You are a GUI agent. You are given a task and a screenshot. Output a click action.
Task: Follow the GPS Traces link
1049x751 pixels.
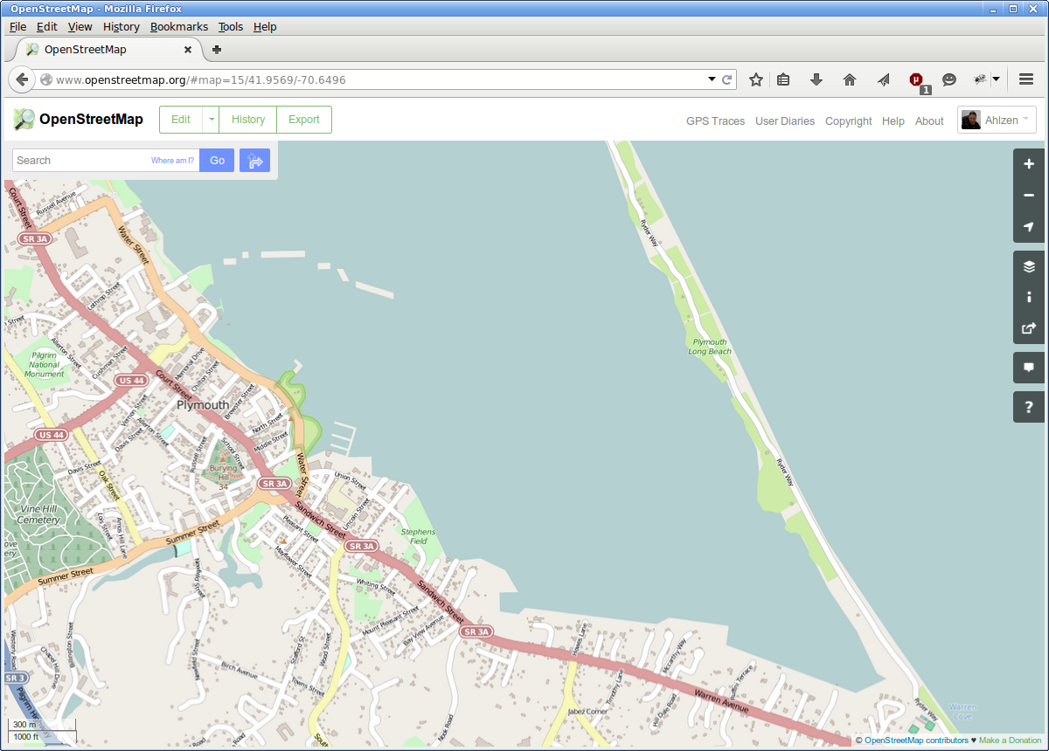pos(715,121)
